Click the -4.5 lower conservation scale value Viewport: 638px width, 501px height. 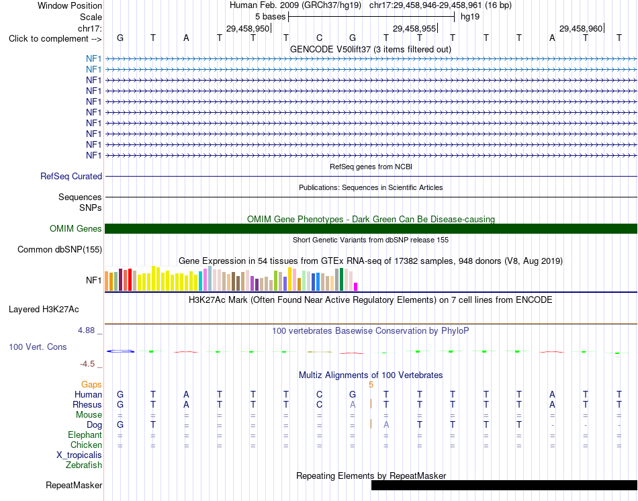pos(87,364)
